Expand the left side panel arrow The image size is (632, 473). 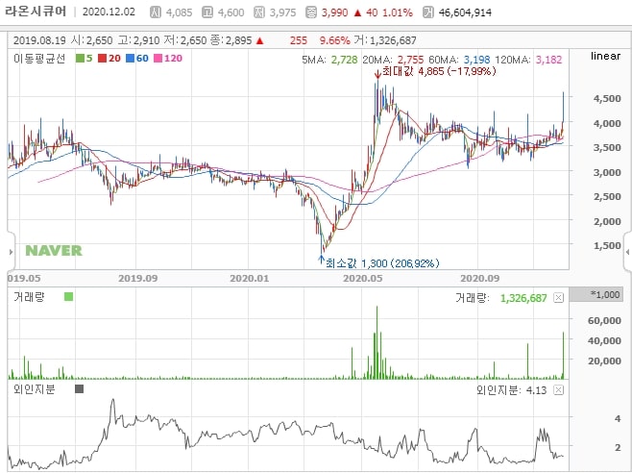(11, 252)
